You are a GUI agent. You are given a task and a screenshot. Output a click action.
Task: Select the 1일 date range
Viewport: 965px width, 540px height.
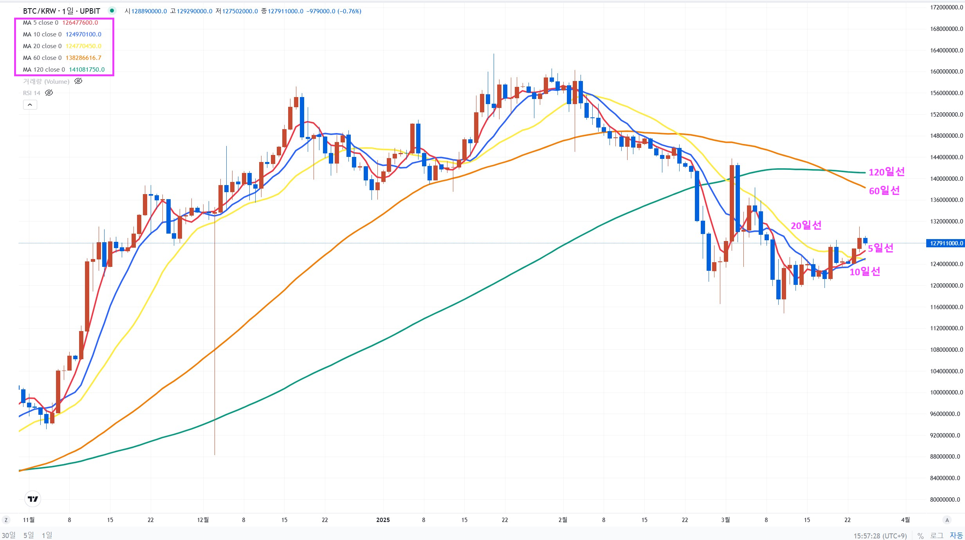47,535
